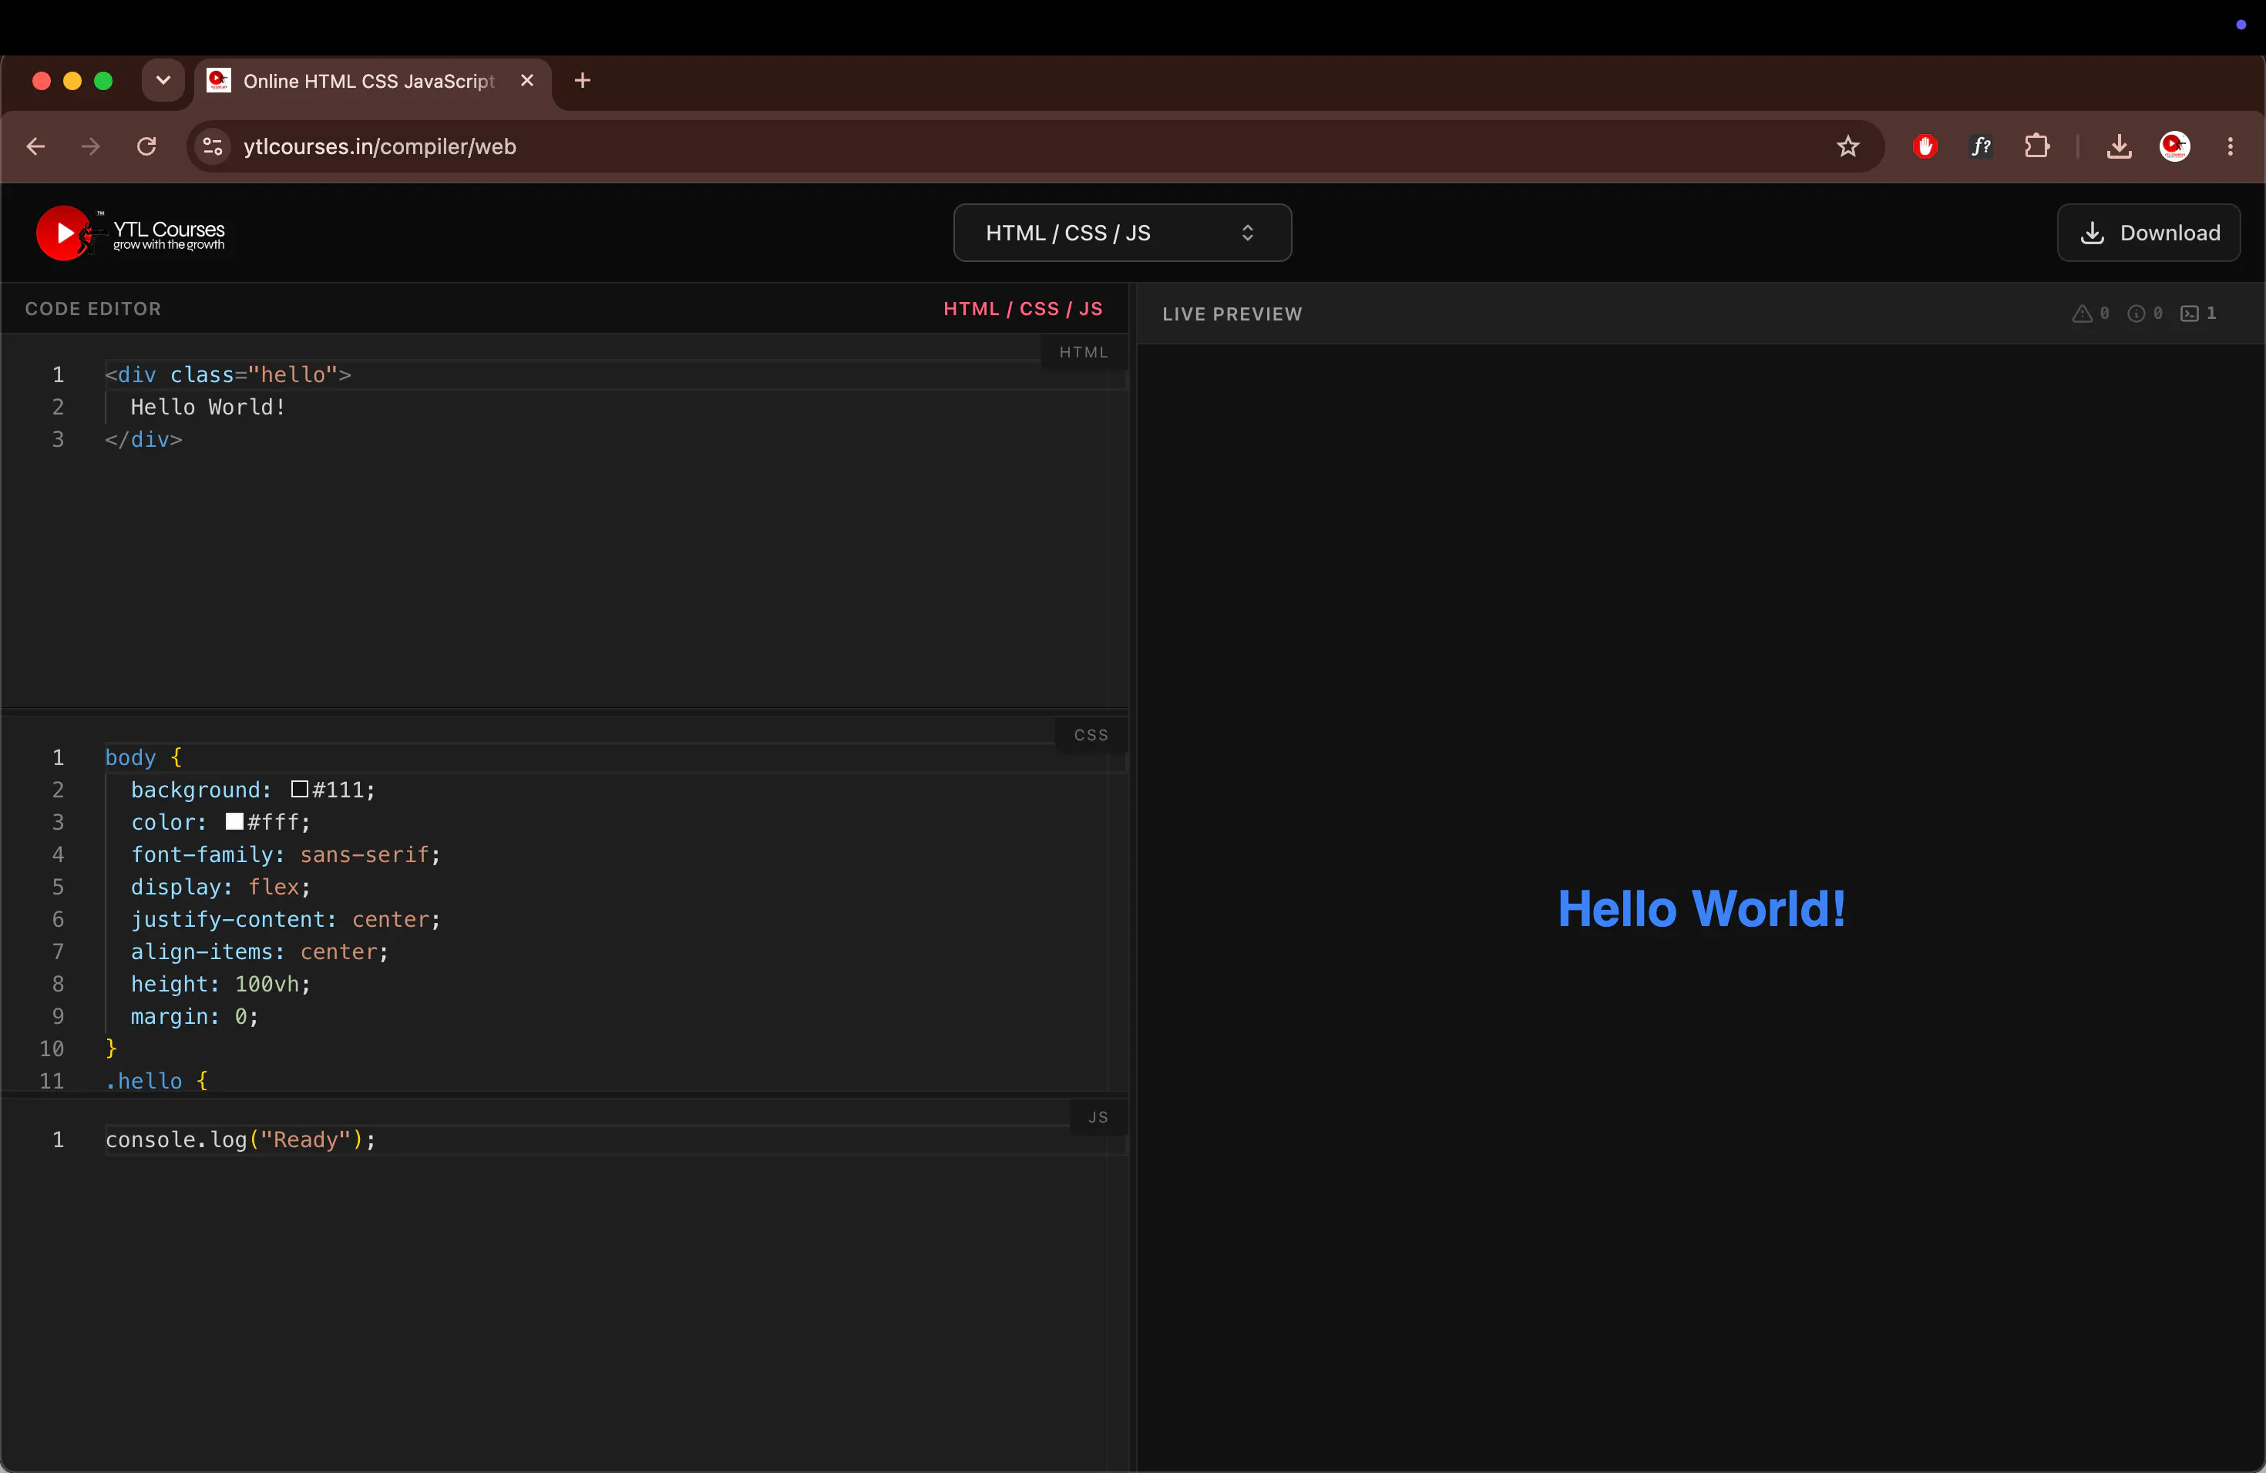Click the 'height: 100vh;' line
Screen dimensions: 2266x1473
[221, 984]
